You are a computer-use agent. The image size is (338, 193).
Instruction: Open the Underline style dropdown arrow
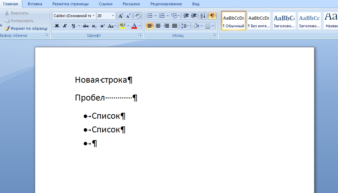pos(79,26)
